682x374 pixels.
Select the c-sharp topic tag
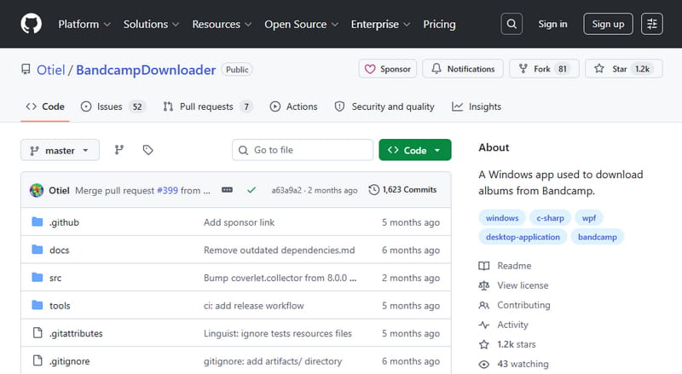tap(550, 218)
